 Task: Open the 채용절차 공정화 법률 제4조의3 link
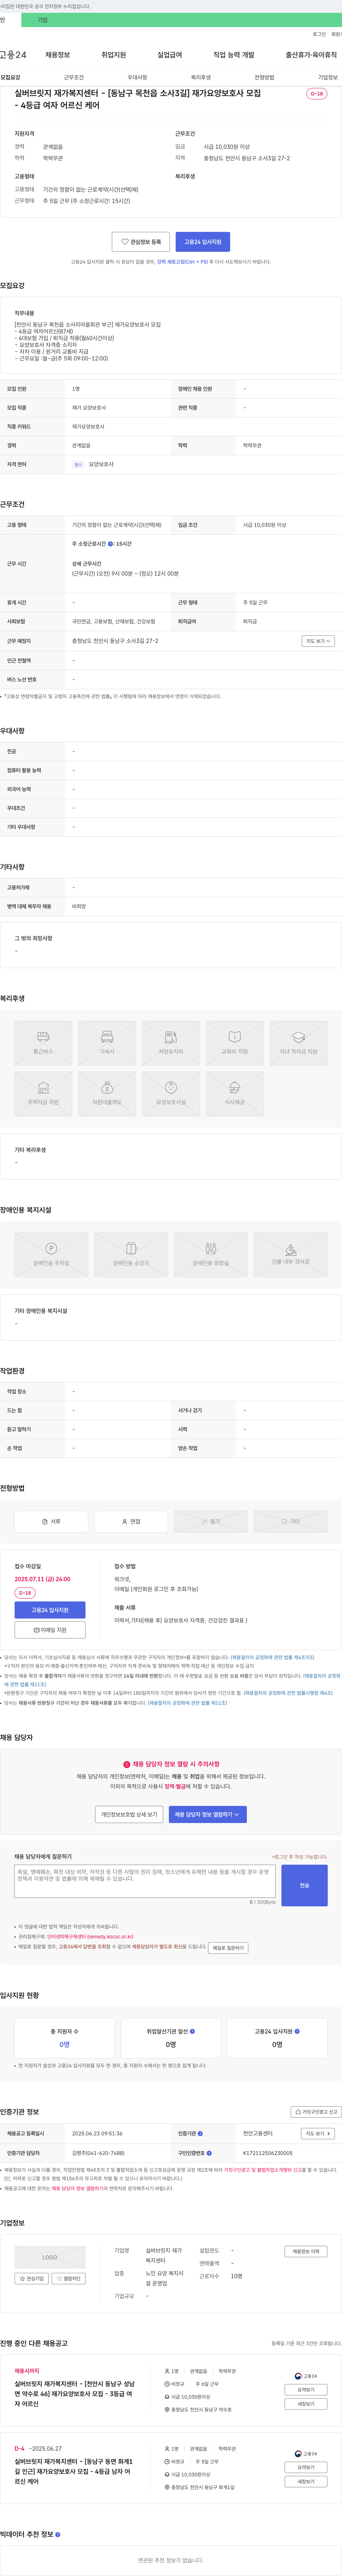tap(272, 1657)
